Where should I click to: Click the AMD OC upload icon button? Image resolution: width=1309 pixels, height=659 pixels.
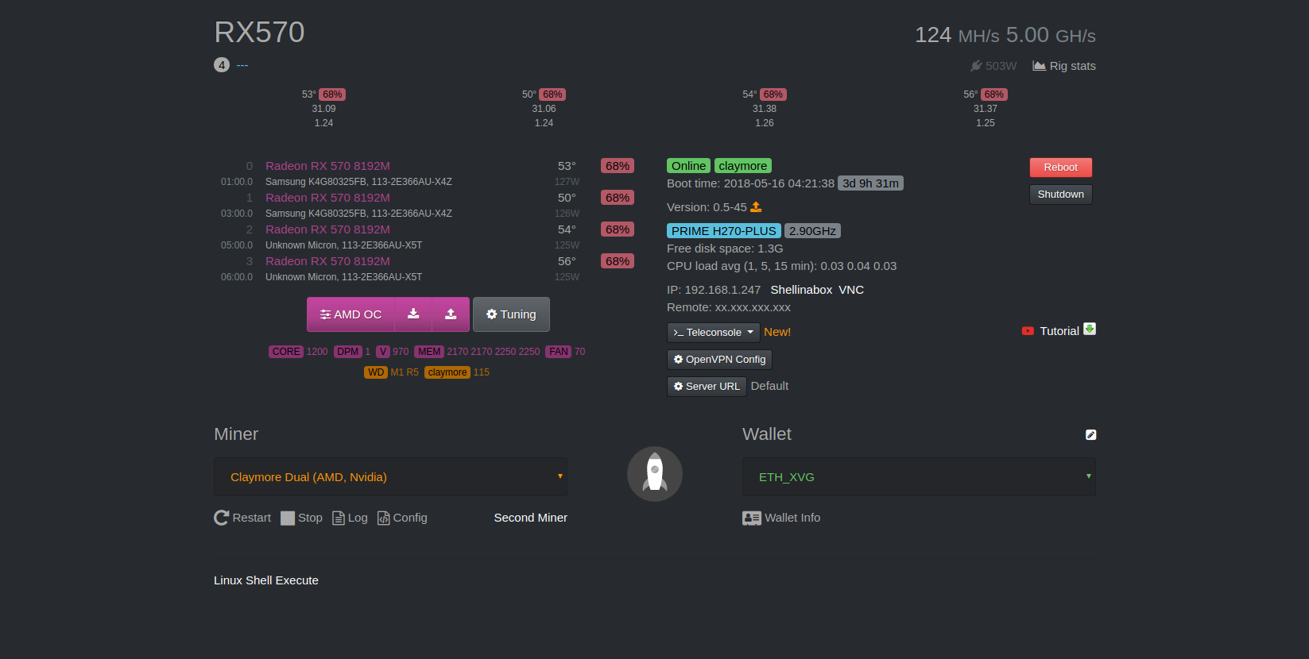coord(451,314)
